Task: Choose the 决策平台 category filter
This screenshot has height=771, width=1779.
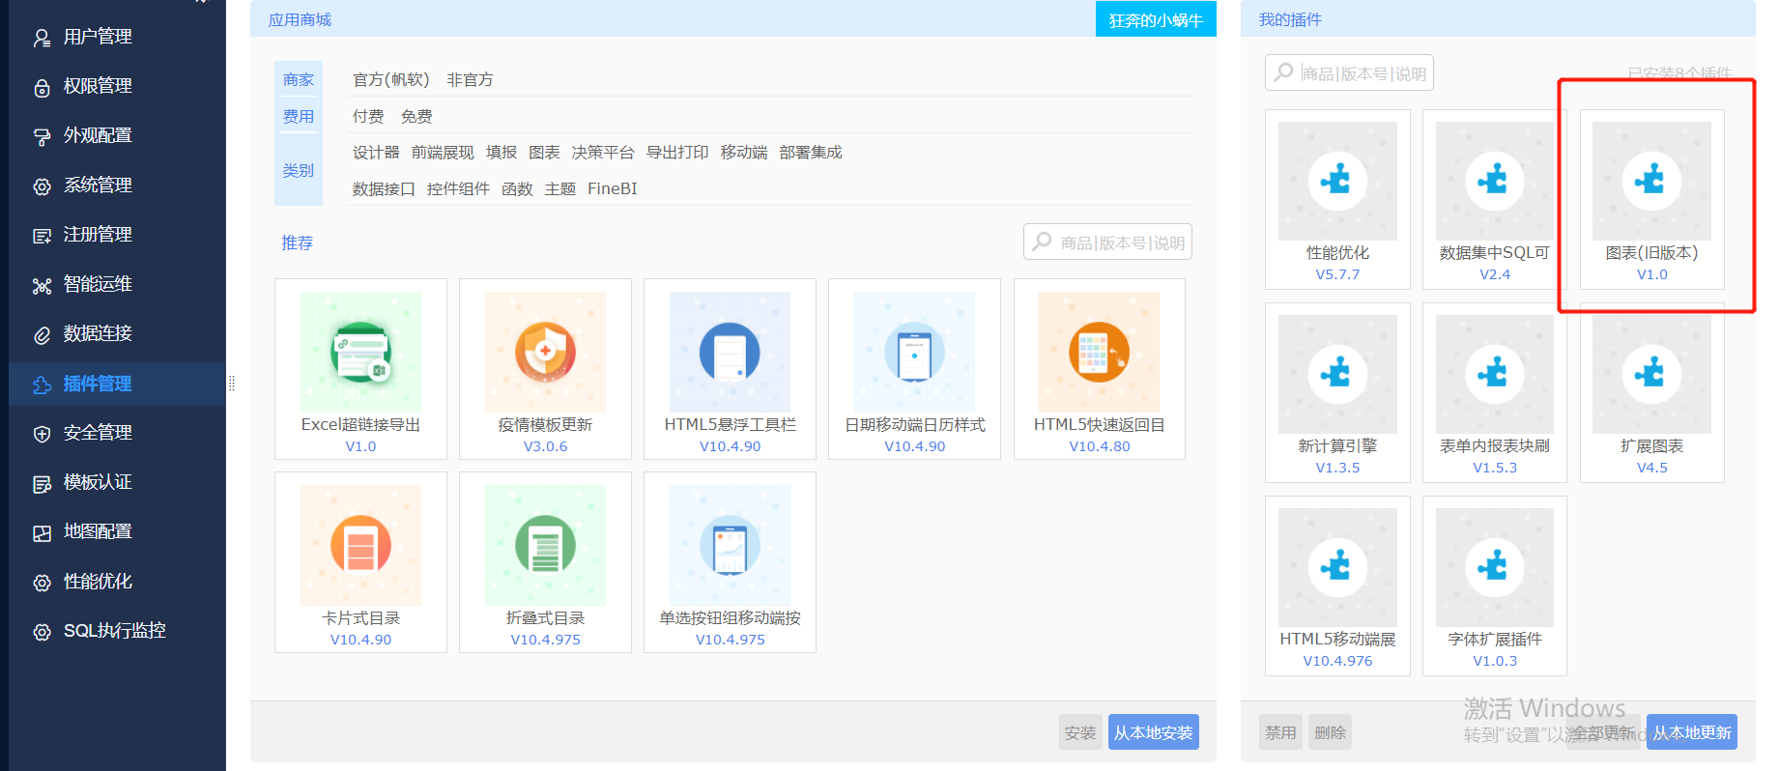Action: coord(603,152)
